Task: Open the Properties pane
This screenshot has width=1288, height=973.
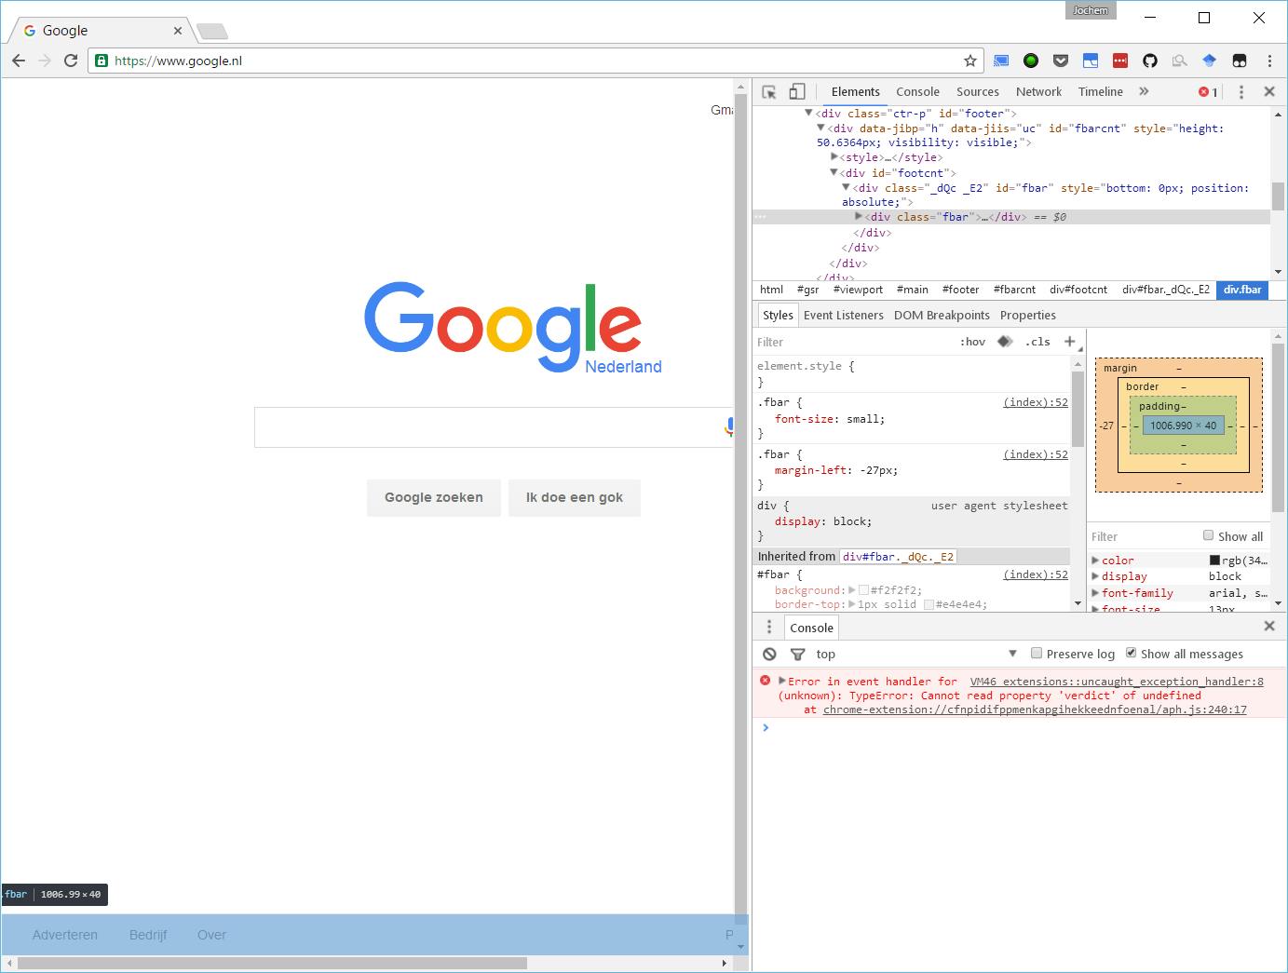Action: coord(1028,315)
